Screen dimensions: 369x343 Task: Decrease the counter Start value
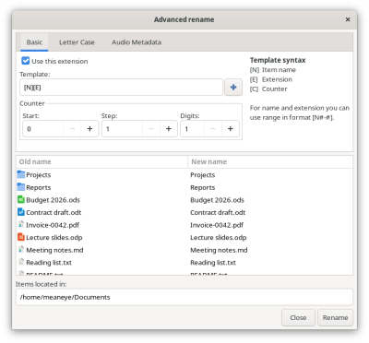tap(72, 129)
